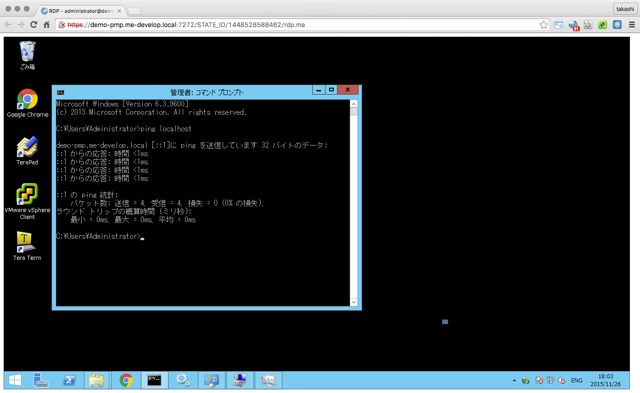Open the toolbox computer taskbar icon
The width and height of the screenshot is (640, 393).
point(240,380)
